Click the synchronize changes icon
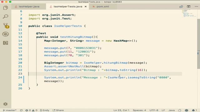Screen dimensions: 200x112 [21, 110]
